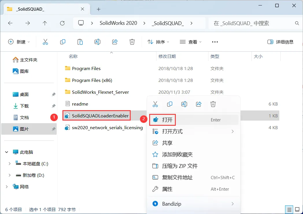The width and height of the screenshot is (303, 214).
Task: Click _SolidSQUAD_ breadcrumb segment
Action: pyautogui.click(x=168, y=23)
